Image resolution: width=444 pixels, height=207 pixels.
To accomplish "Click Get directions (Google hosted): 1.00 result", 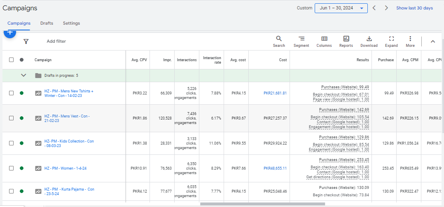I will (x=338, y=177).
